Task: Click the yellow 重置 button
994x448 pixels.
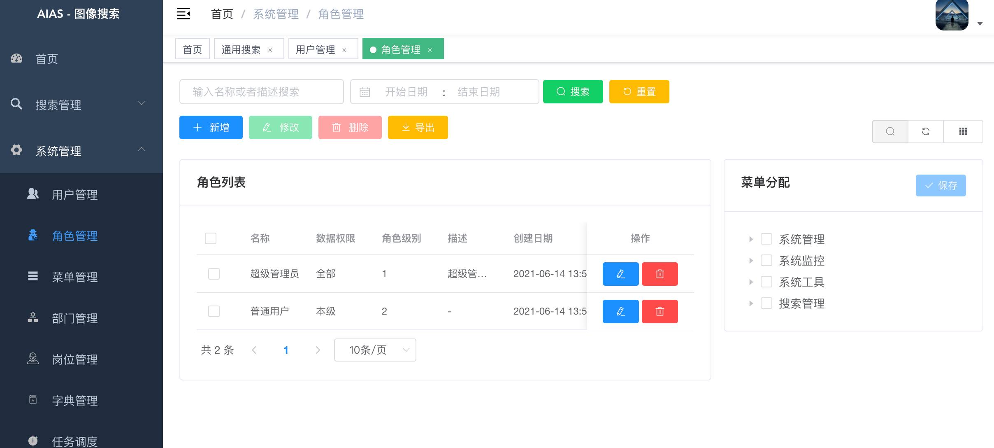Action: tap(639, 91)
